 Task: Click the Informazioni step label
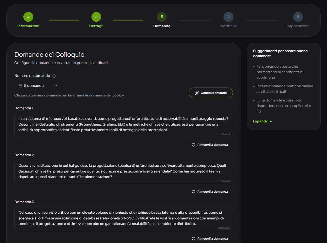click(x=28, y=26)
